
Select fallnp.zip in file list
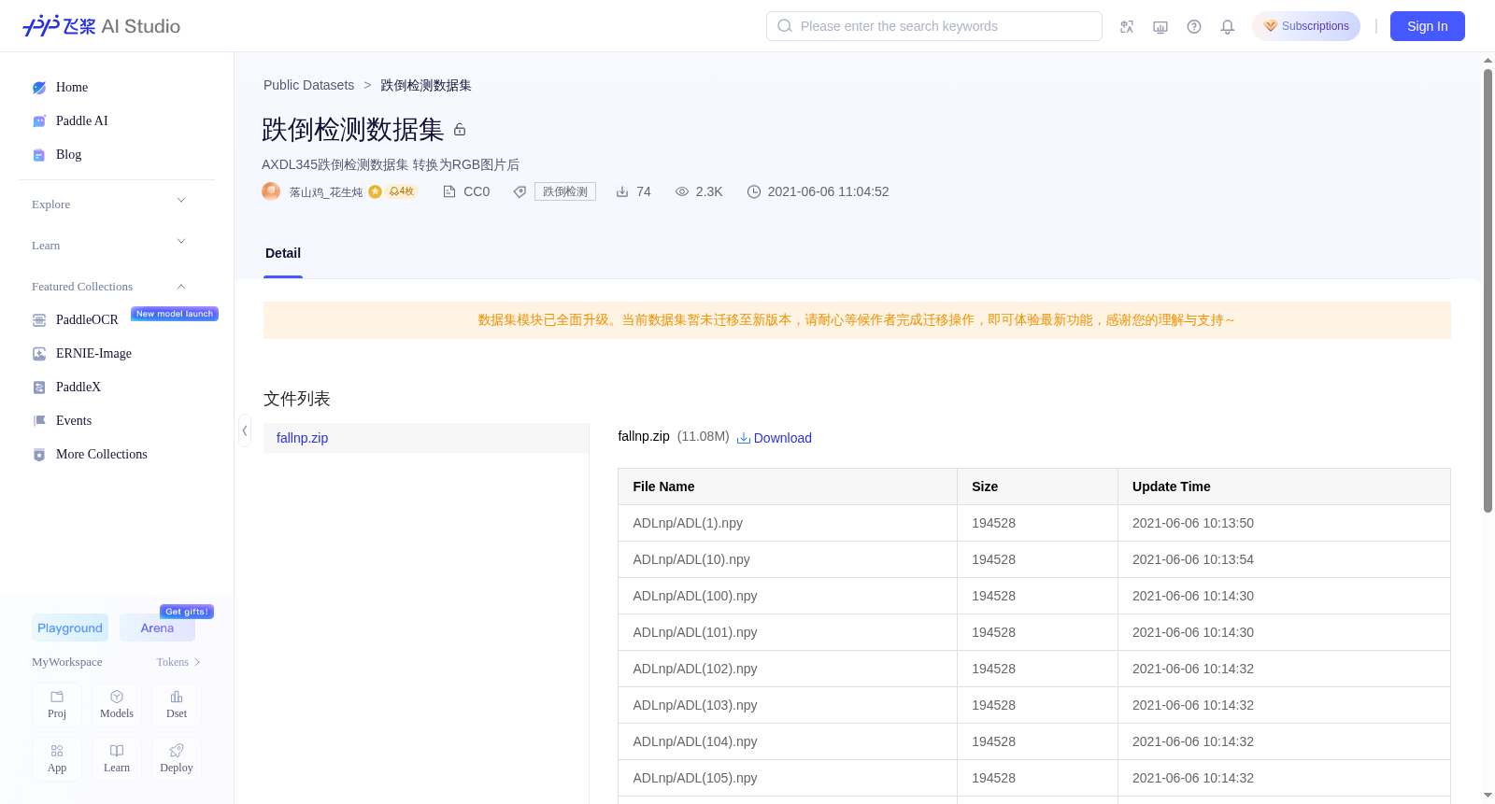click(426, 438)
